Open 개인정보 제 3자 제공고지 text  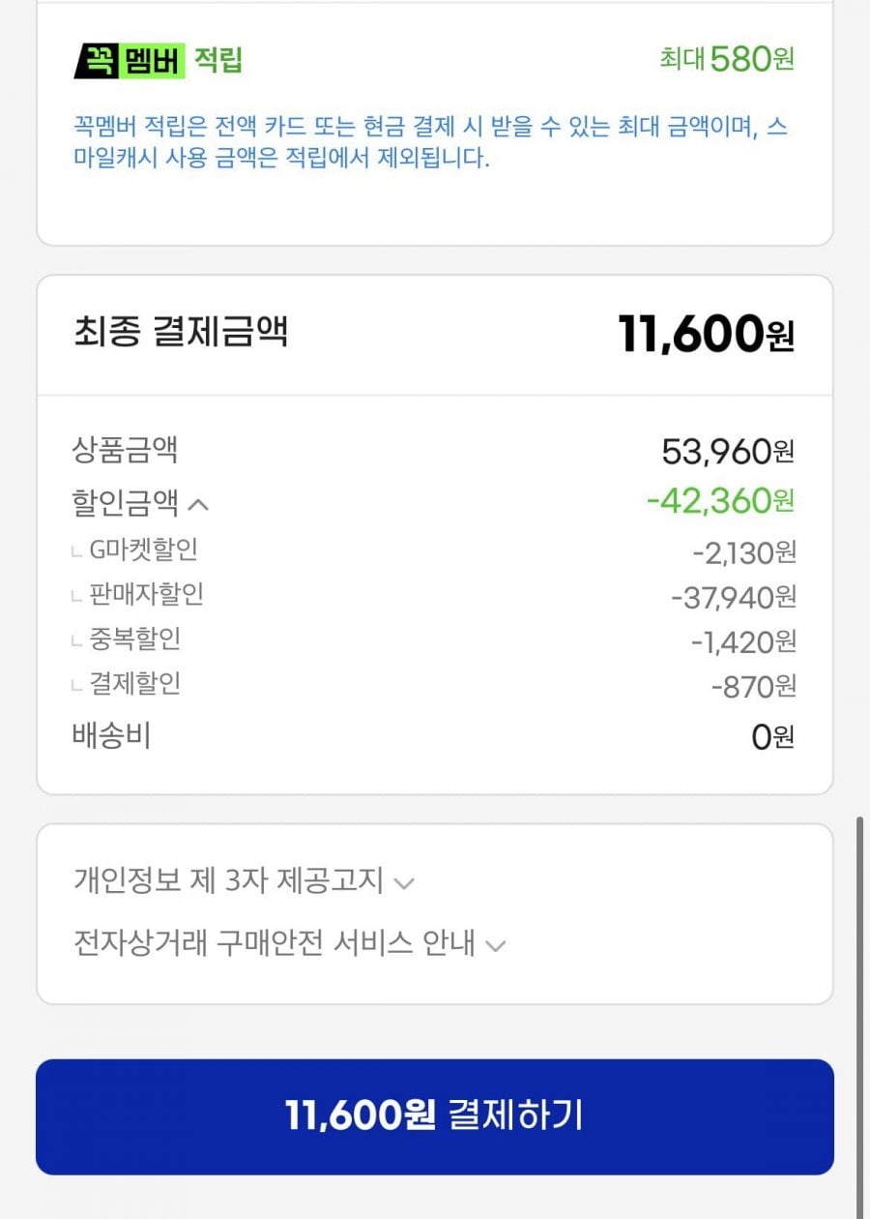(x=229, y=881)
